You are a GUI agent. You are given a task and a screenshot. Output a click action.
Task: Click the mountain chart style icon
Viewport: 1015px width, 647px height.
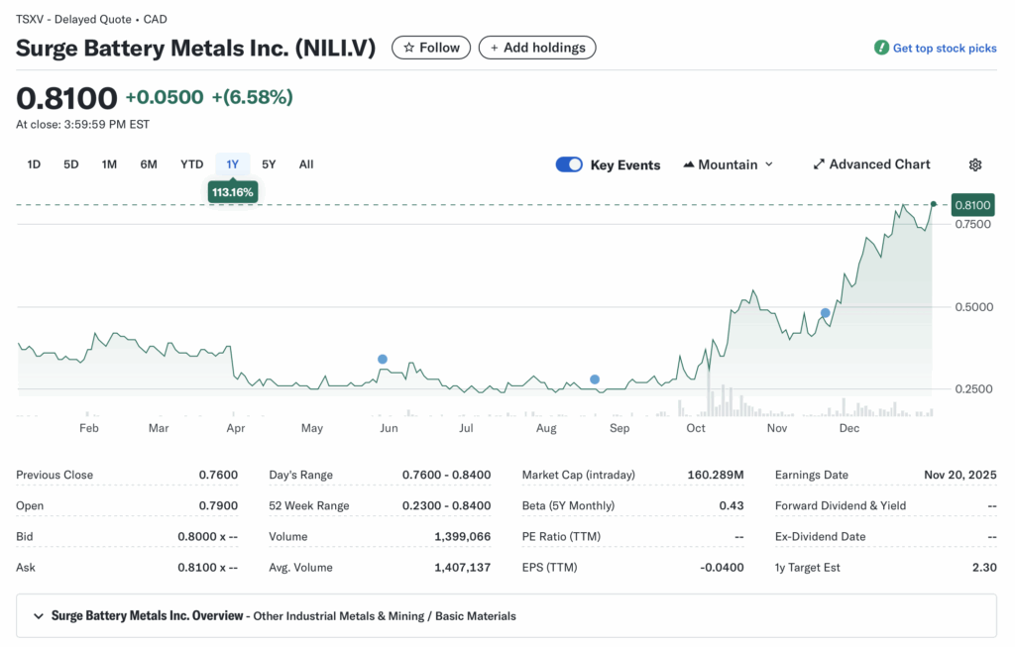coord(691,164)
